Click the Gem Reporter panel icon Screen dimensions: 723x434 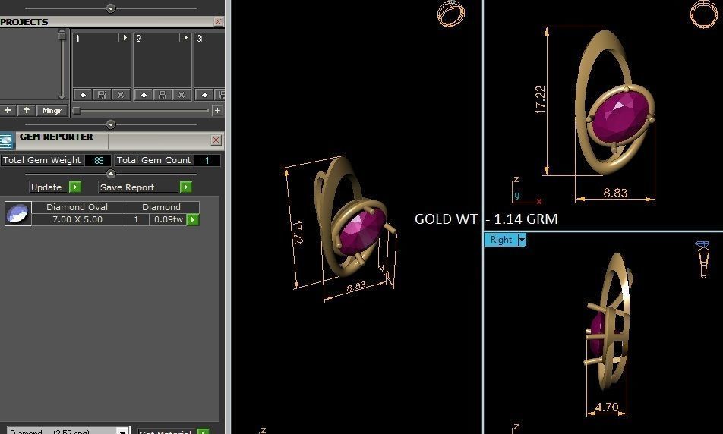(7, 140)
